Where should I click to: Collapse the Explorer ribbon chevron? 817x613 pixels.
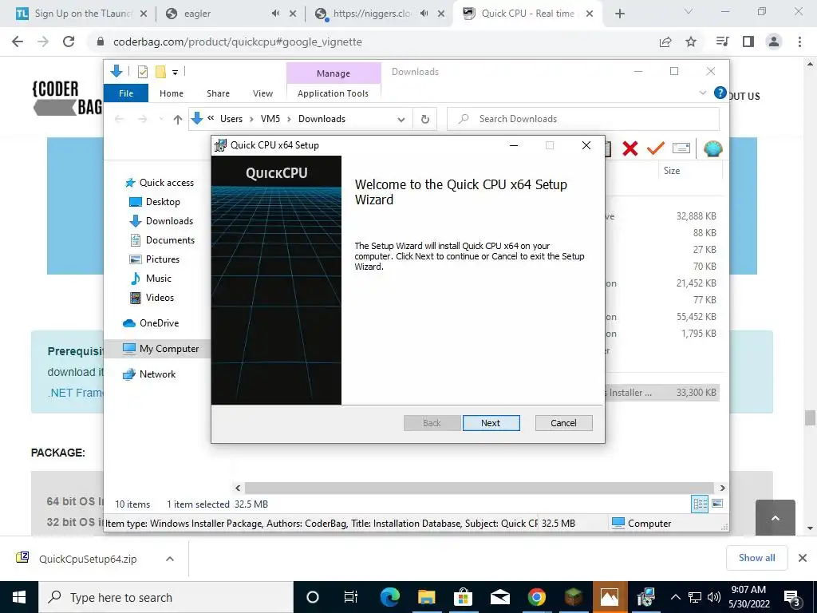click(702, 93)
